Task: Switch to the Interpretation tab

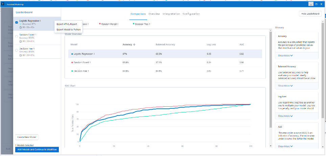Action: [171, 14]
